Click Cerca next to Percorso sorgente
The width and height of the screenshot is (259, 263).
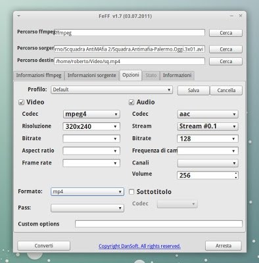pos(225,49)
